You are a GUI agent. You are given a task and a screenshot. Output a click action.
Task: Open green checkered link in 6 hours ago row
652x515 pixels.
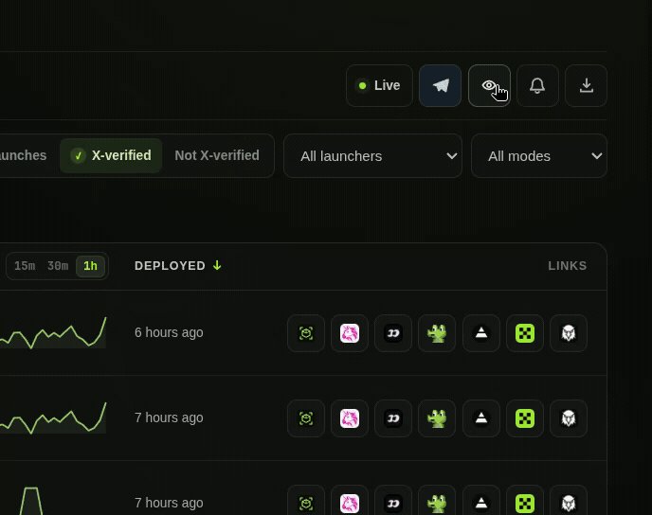coord(525,333)
